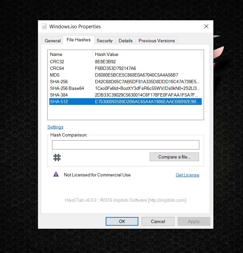243x253 pixels.
Task: Select the CRC64 hash row
Action: [125, 68]
